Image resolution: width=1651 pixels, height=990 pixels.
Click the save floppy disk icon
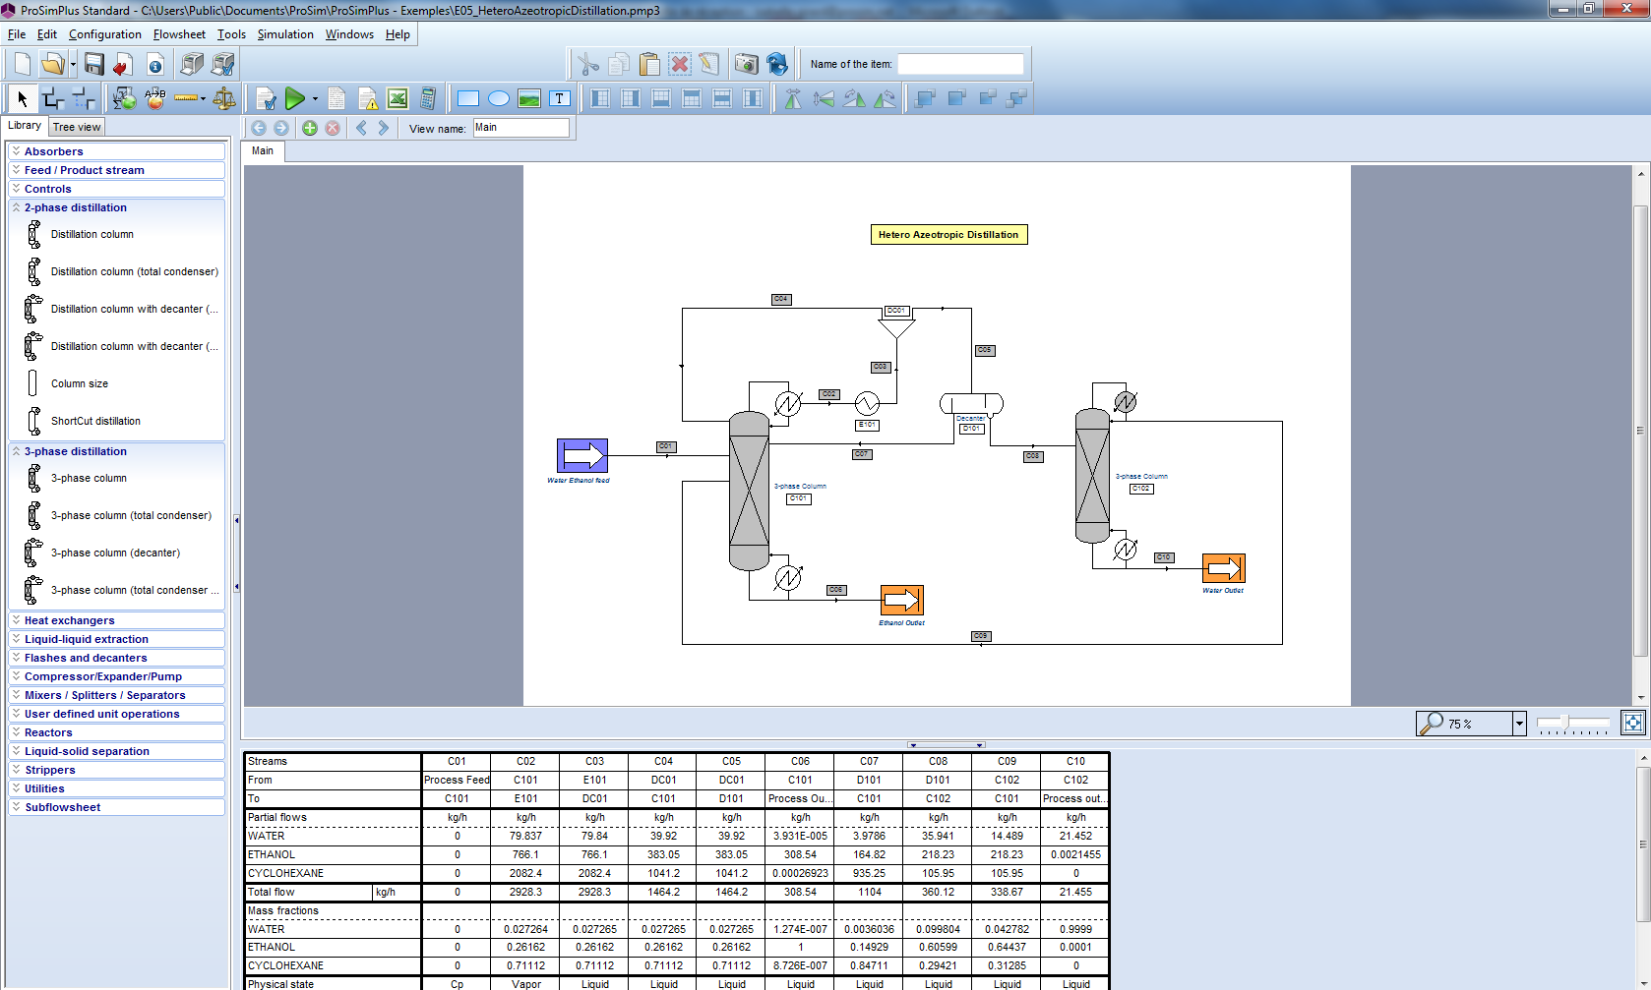93,65
